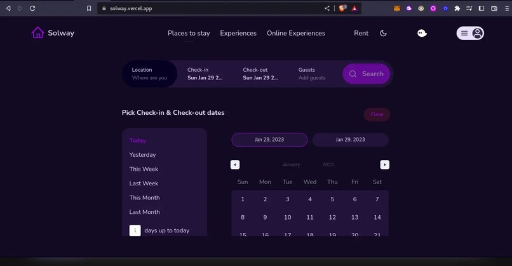Open the Brave wallet icon
Screen dimensions: 512x266
click(x=494, y=8)
